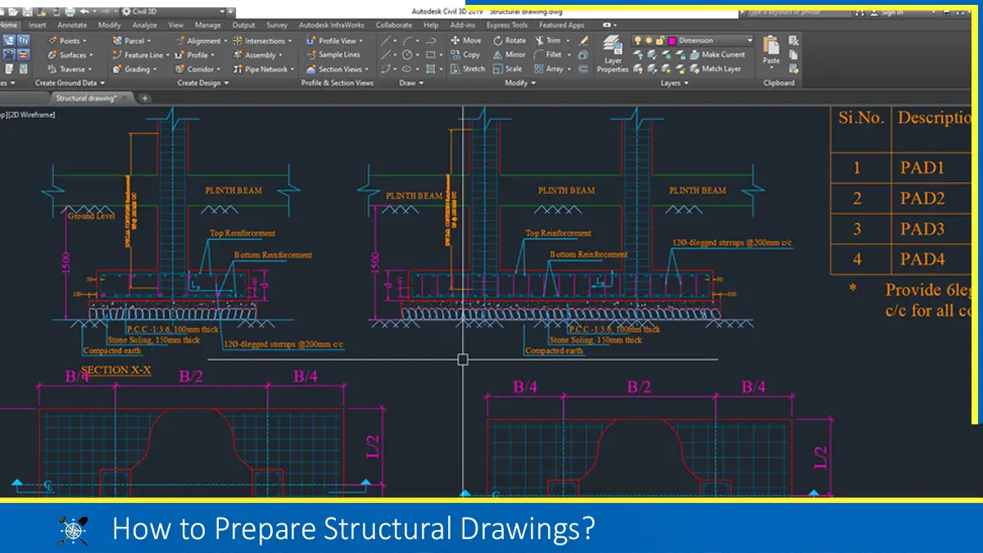The image size is (983, 553).
Task: Toggle the layer on/off lightbulb icon
Action: tap(636, 40)
